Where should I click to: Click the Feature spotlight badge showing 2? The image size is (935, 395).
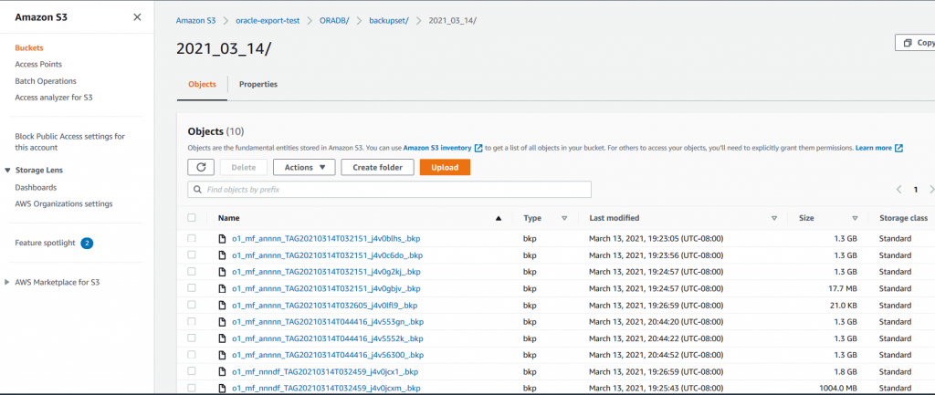[87, 243]
